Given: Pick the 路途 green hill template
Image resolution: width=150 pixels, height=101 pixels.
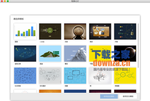Looking at the screenshot, I should [x=50, y=53].
